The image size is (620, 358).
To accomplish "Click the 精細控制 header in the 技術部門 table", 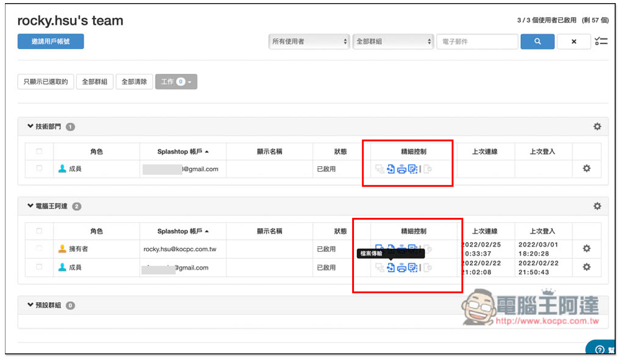I will tap(414, 151).
